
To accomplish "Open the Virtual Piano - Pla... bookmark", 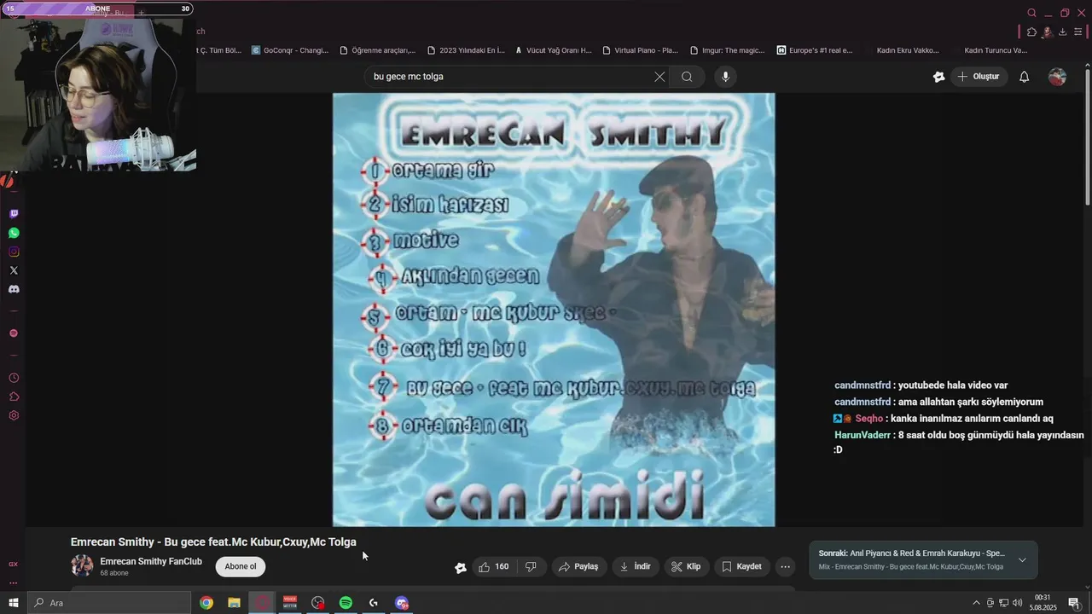I will (x=640, y=50).
